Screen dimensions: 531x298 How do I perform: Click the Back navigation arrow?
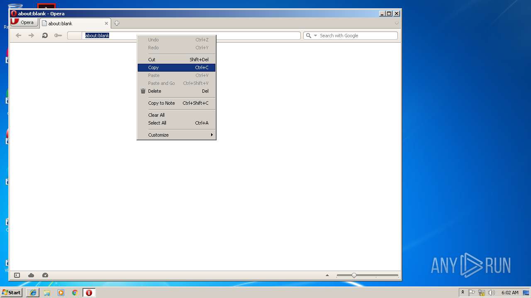[18, 36]
